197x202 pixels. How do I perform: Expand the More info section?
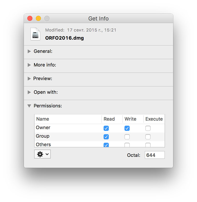click(29, 65)
